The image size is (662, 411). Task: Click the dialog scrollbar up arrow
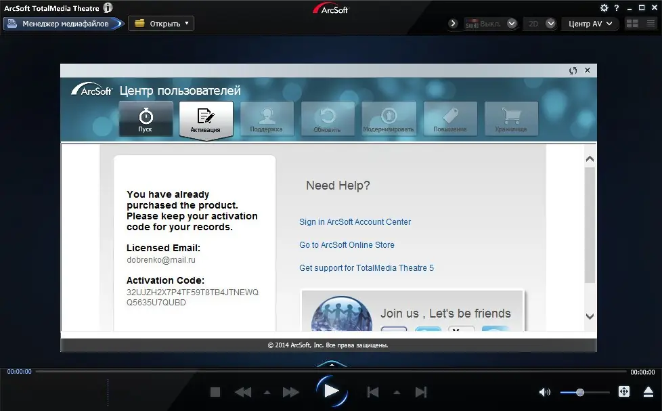click(x=590, y=159)
